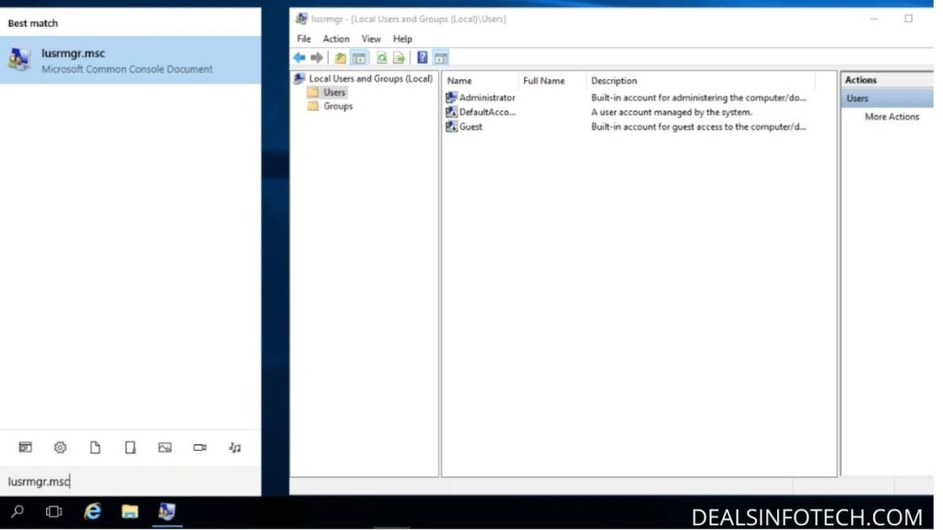Screen dimensions: 943x530
Task: Click the Administrator user account icon
Action: pos(451,98)
